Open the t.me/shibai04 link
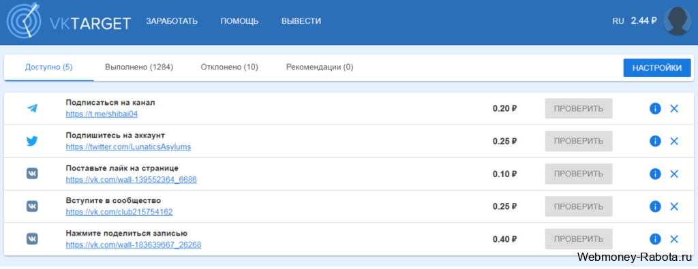 102,114
